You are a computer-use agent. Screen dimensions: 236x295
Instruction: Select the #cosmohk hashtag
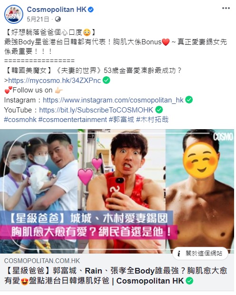[x=20, y=120]
